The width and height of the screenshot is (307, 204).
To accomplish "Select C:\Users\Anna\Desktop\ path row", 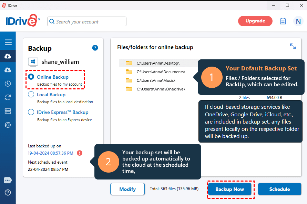I will coord(158,63).
